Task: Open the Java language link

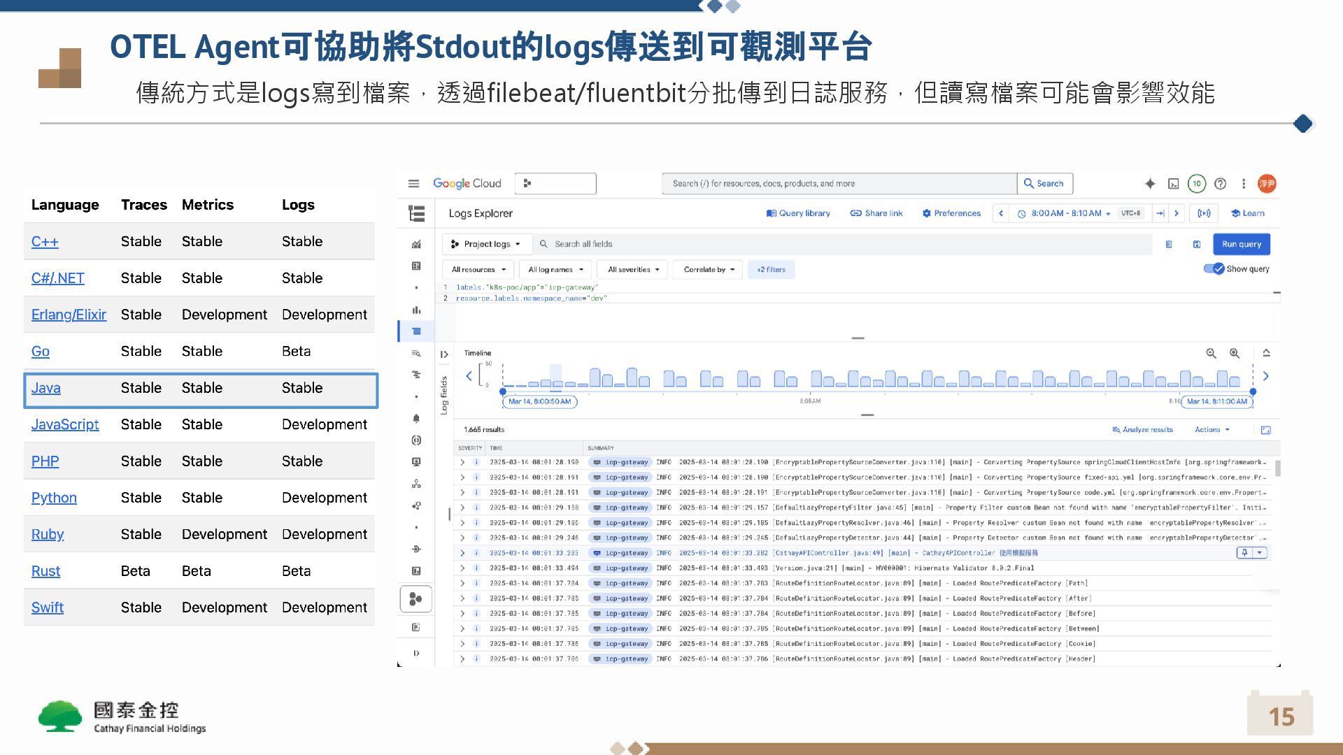Action: (45, 388)
